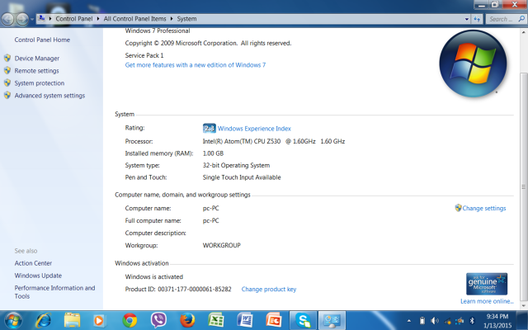Click the Remote settings shield icon
528x330 pixels.
[7, 70]
